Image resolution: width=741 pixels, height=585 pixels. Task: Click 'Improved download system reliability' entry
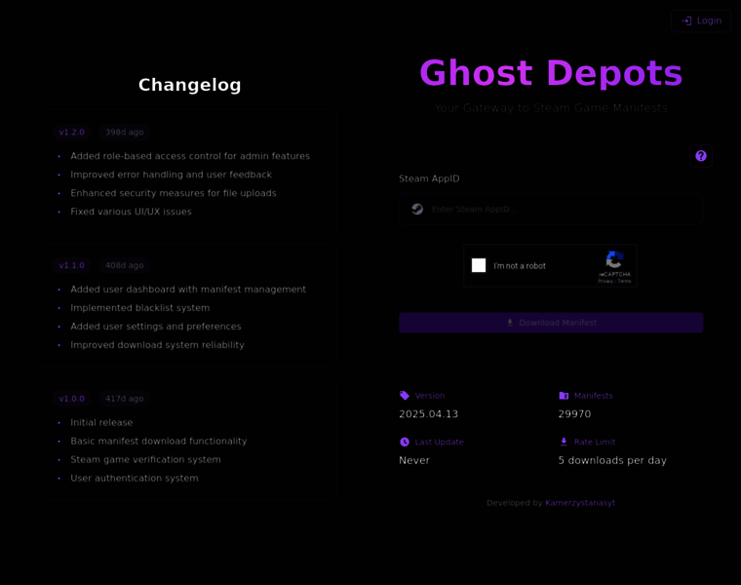157,345
